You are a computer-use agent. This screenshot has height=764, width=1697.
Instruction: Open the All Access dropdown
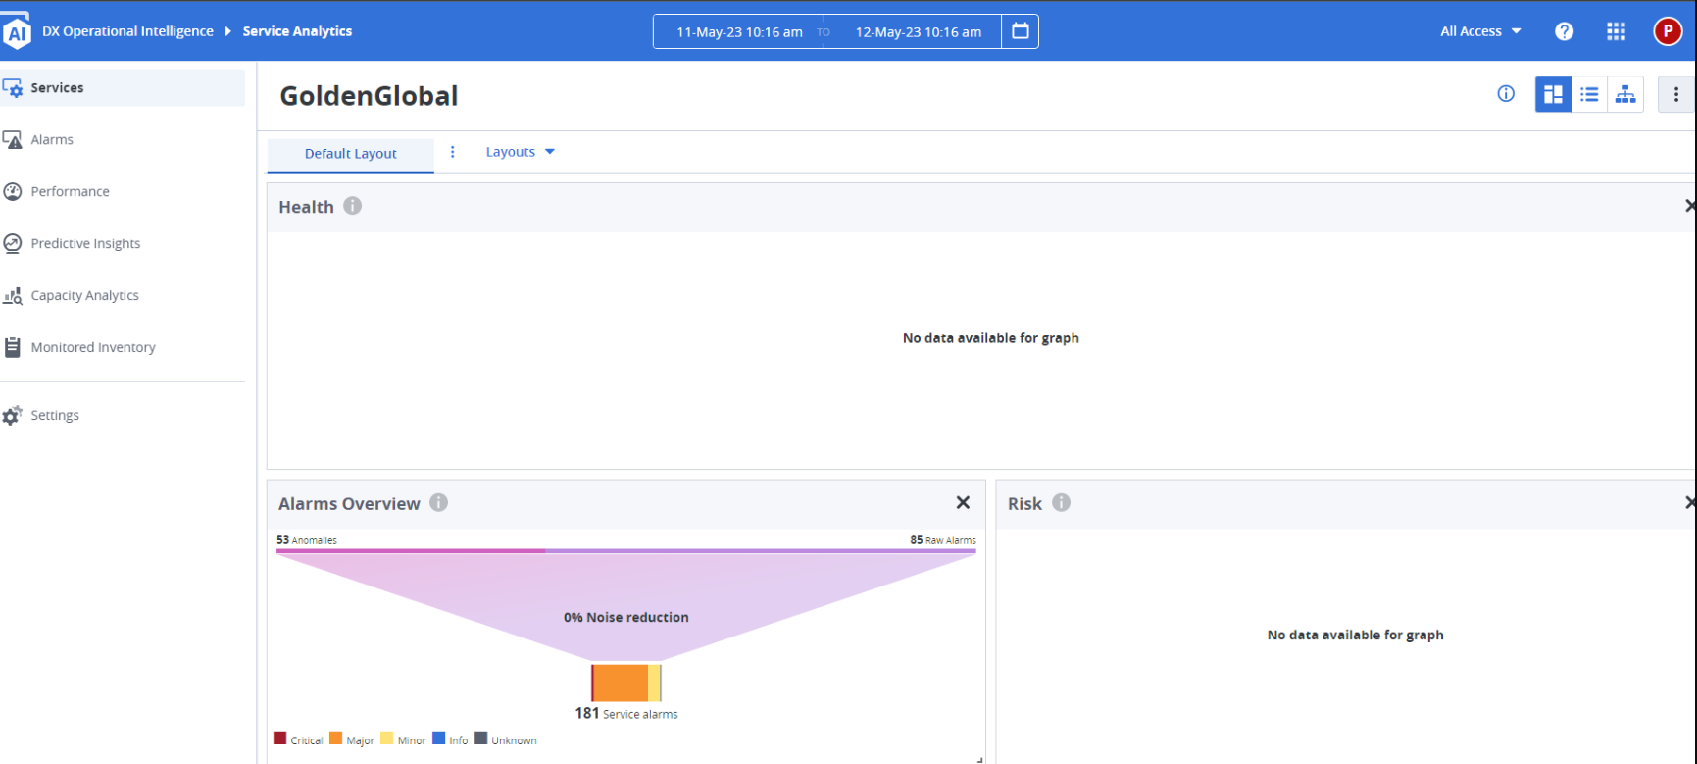pos(1480,31)
